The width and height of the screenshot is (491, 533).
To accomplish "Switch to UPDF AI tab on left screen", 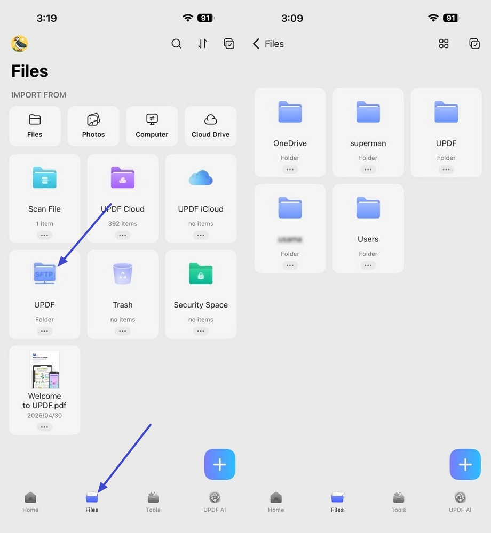I will [215, 503].
